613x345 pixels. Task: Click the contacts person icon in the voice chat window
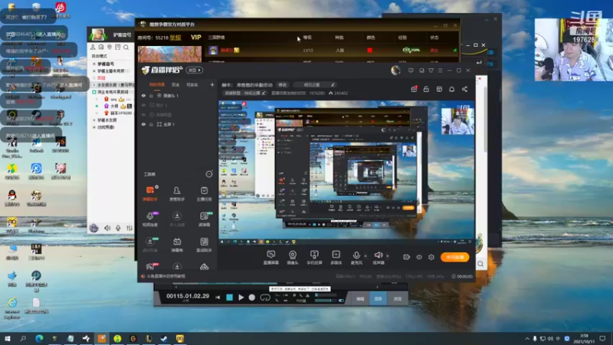point(93,48)
